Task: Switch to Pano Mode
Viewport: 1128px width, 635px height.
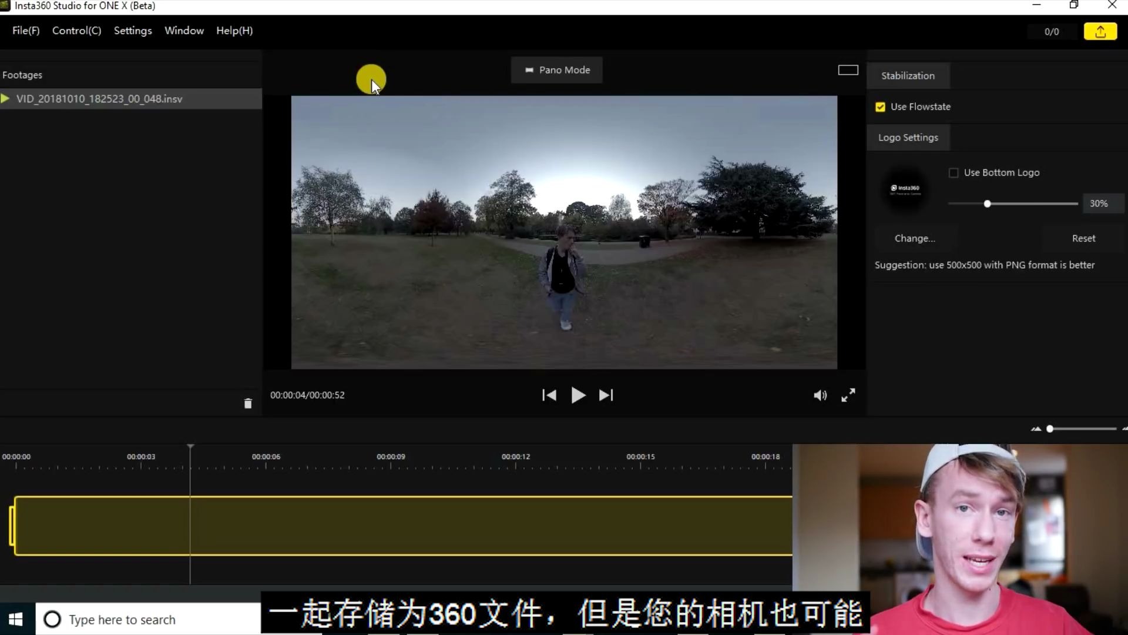Action: point(556,70)
